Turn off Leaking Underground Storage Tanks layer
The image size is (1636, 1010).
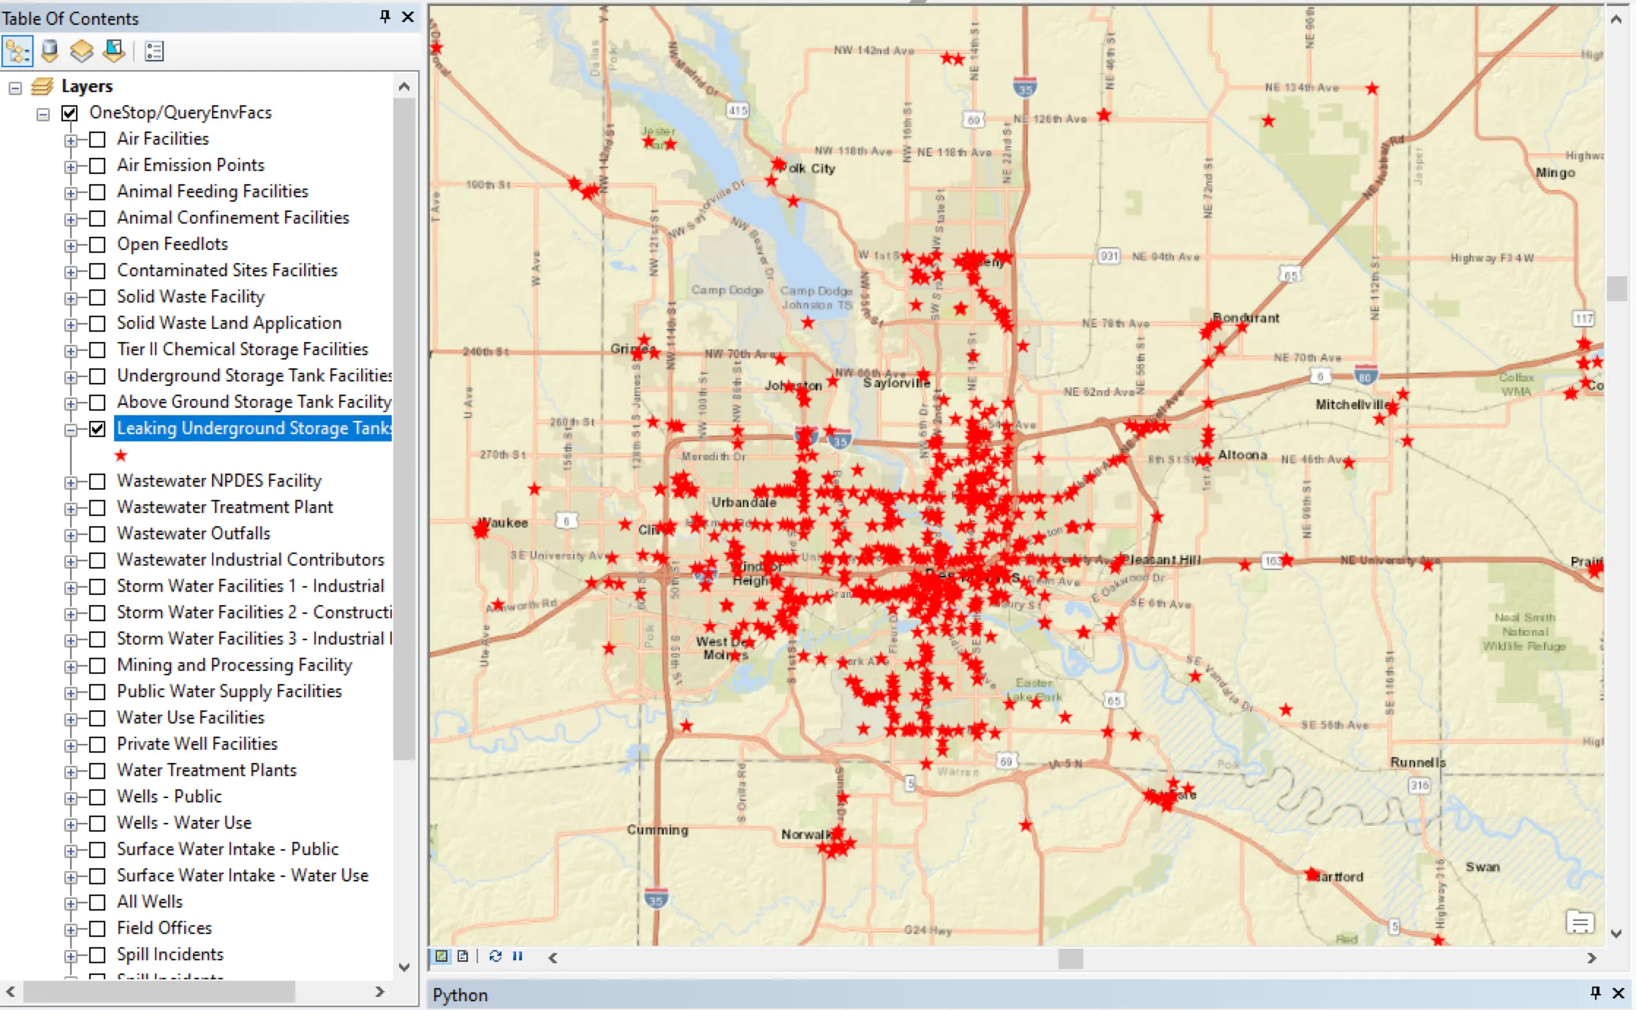point(97,429)
